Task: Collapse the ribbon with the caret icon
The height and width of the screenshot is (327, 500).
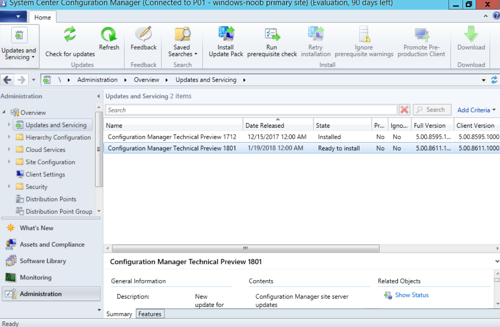Action: pos(486,16)
